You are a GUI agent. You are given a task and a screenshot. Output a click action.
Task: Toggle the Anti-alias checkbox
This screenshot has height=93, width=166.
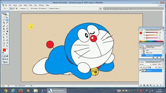tap(31, 9)
